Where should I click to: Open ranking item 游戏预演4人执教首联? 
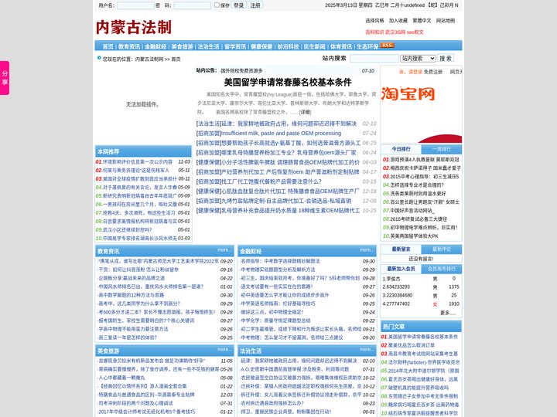(x=425, y=160)
